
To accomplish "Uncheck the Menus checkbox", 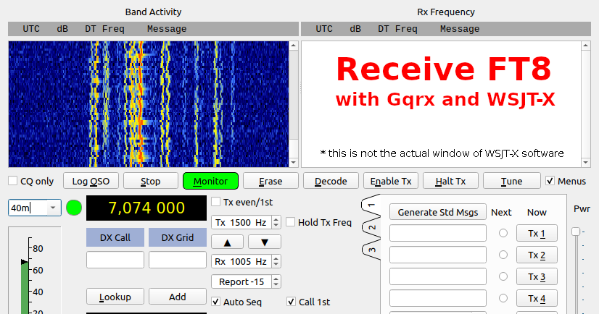I will (550, 181).
